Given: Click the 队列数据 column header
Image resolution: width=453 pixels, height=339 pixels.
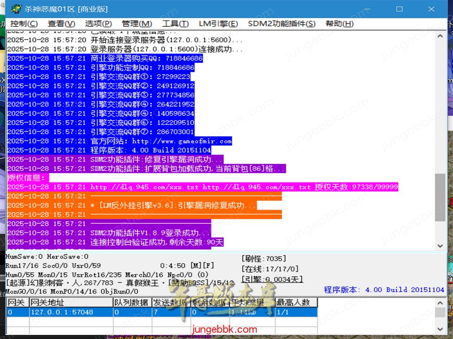Looking at the screenshot, I should pyautogui.click(x=132, y=303).
